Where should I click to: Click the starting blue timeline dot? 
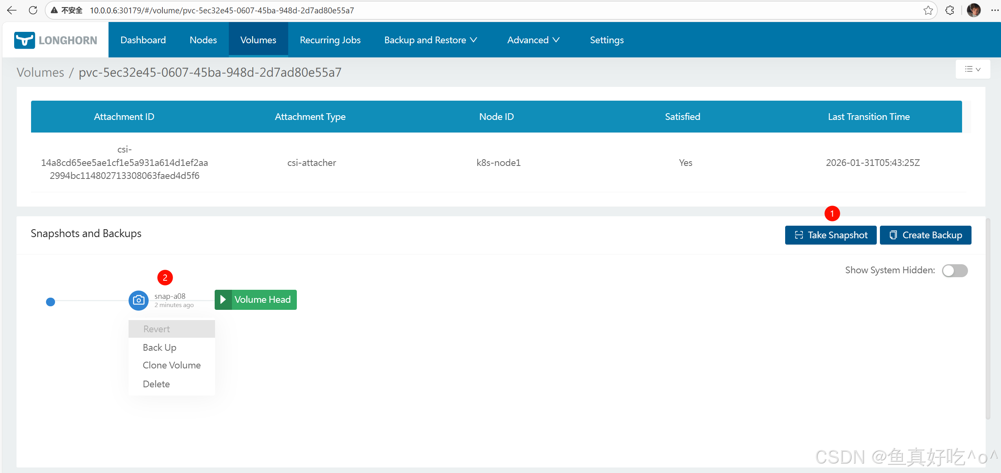pos(50,302)
